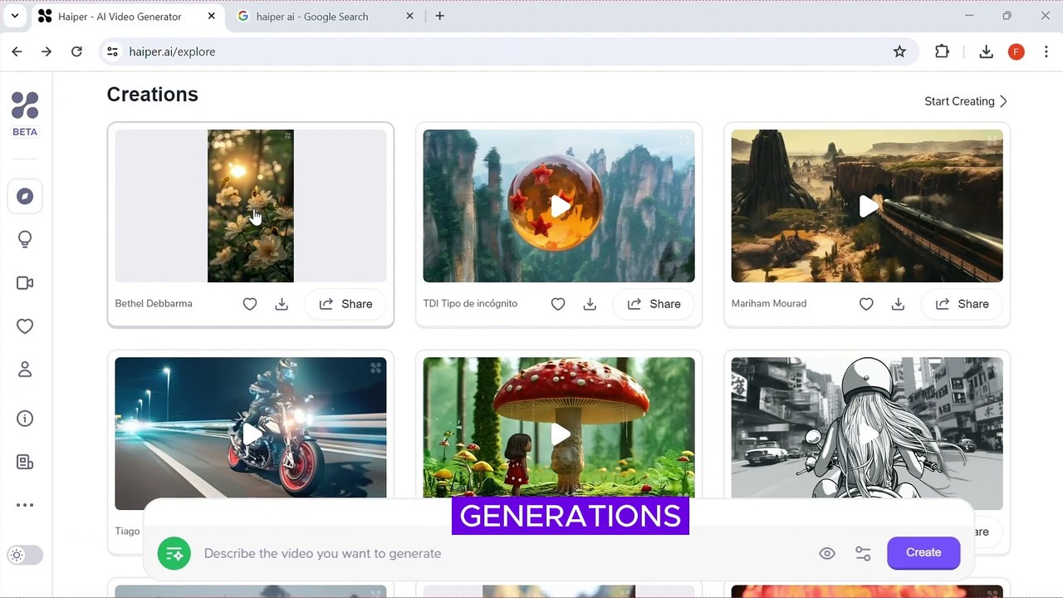Viewport: 1063px width, 598px height.
Task: View site information icon in address bar
Action: (113, 51)
